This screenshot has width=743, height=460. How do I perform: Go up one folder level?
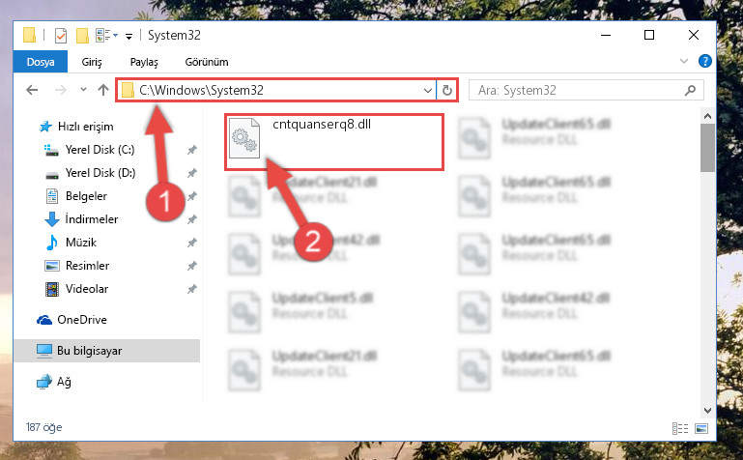click(x=102, y=90)
